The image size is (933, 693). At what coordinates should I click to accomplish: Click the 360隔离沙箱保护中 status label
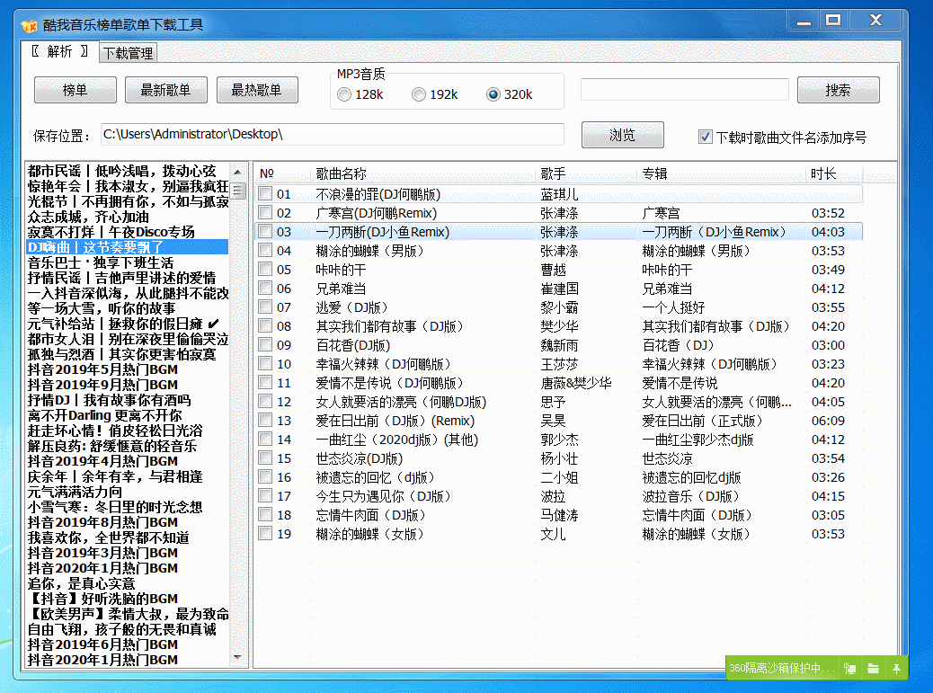point(780,668)
